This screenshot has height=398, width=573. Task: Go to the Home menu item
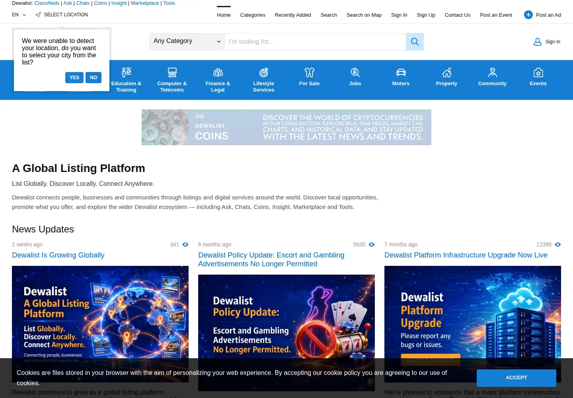pos(224,15)
